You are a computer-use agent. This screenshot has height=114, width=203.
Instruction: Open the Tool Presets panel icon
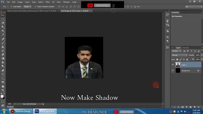167,47
